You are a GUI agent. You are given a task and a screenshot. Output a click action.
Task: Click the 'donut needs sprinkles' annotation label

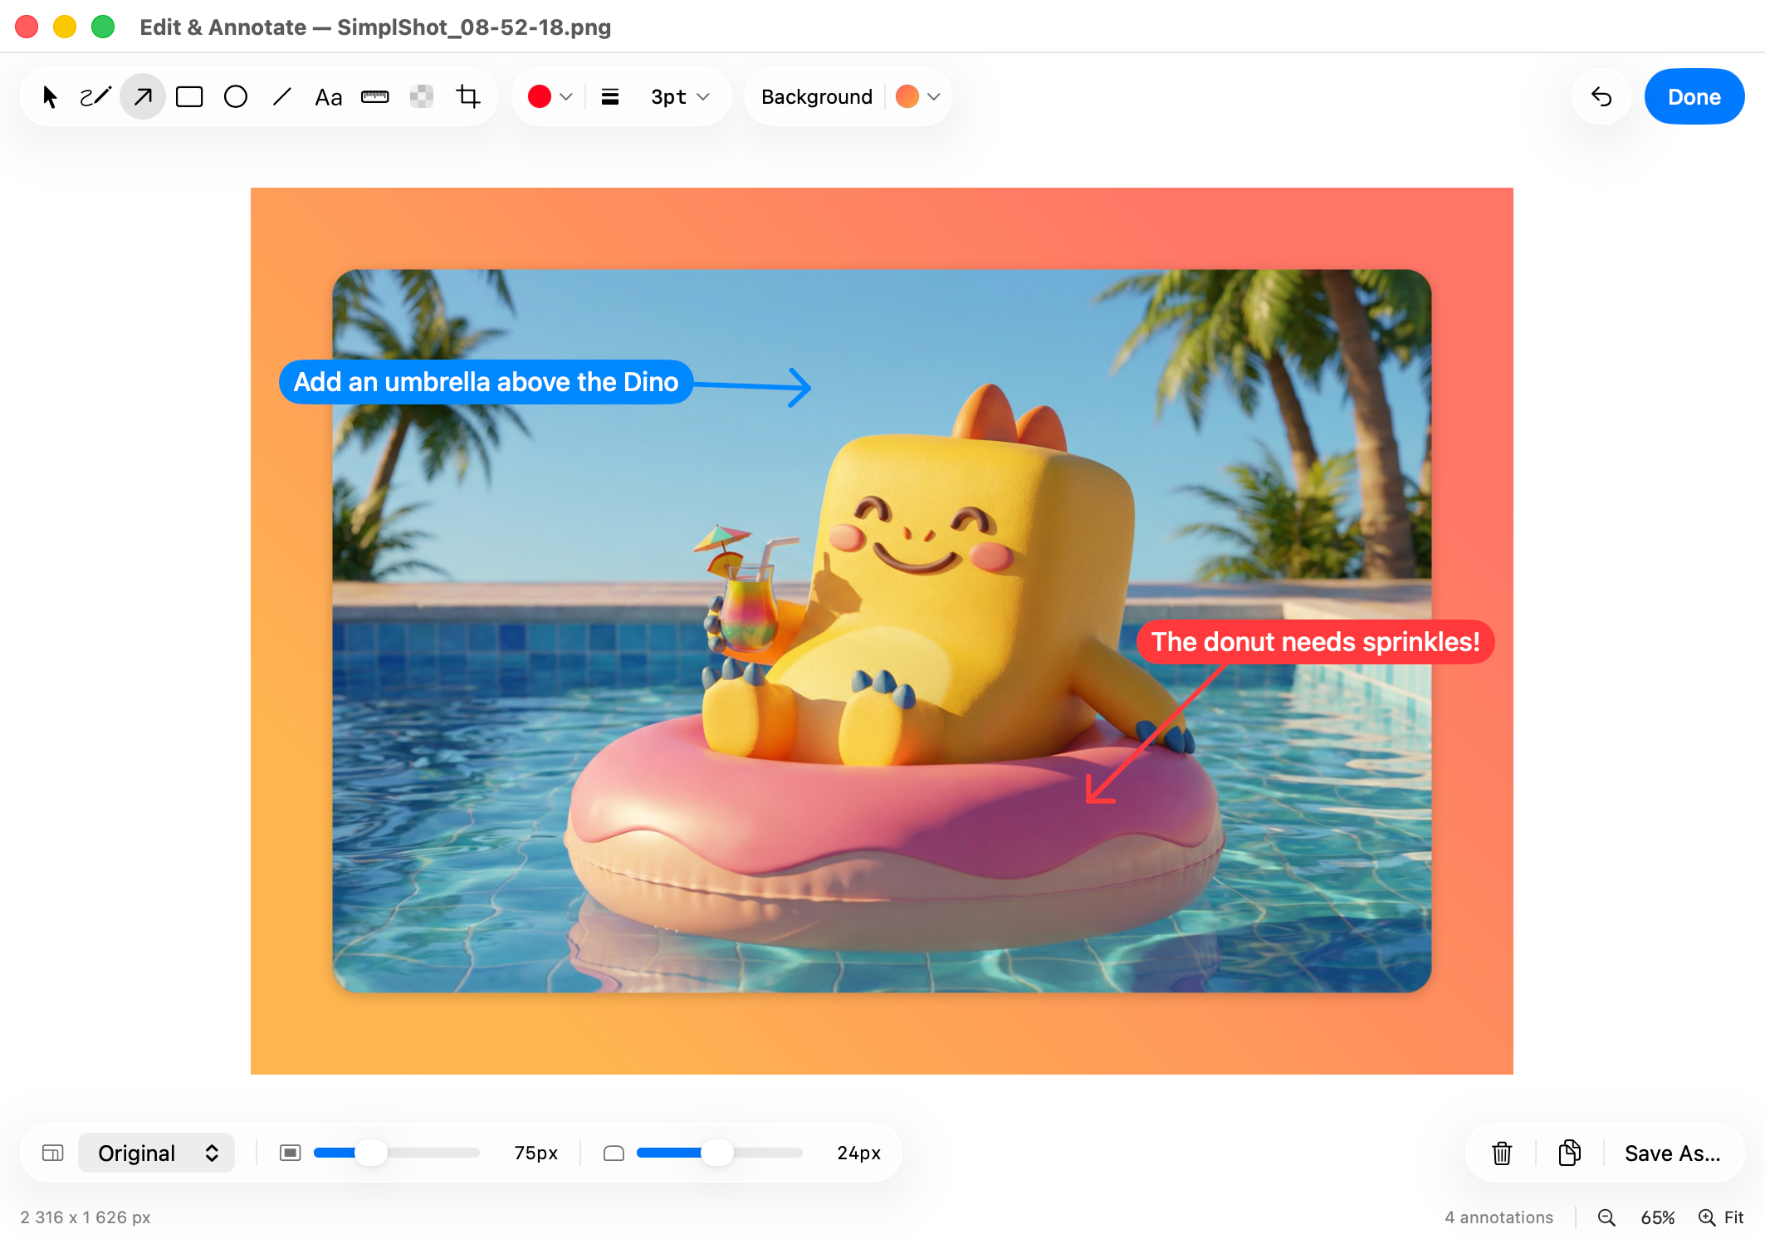[1315, 642]
